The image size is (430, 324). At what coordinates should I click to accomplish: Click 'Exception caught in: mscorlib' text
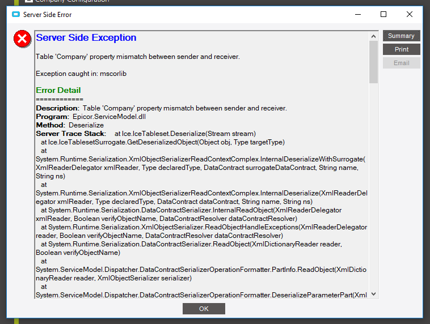tap(81, 74)
